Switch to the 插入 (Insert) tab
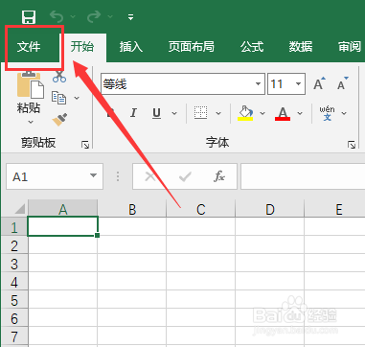Viewport: 365px width, 347px height. pos(131,47)
